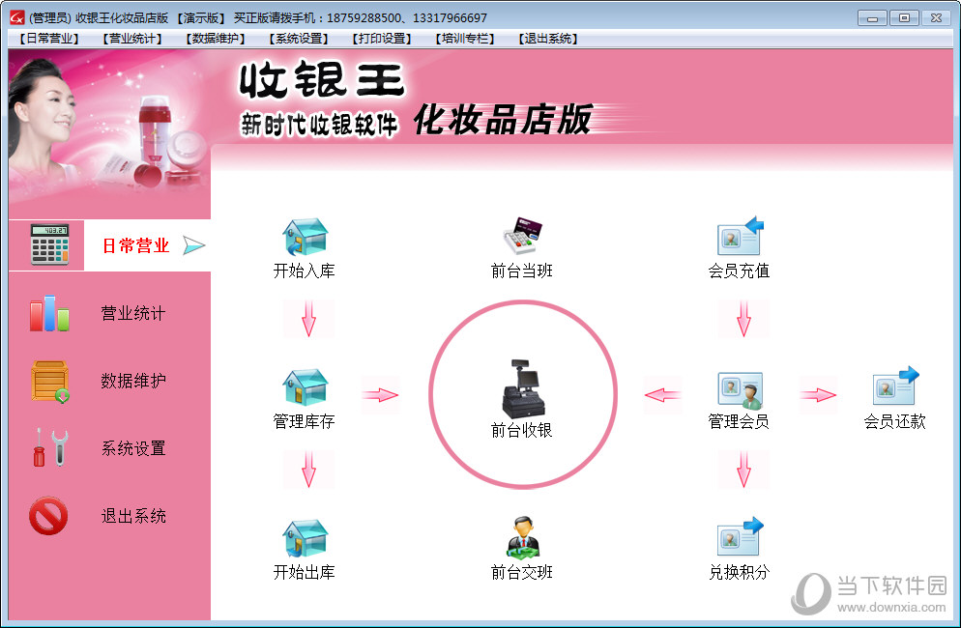Click the 前台当班 text label
961x628 pixels.
click(521, 271)
